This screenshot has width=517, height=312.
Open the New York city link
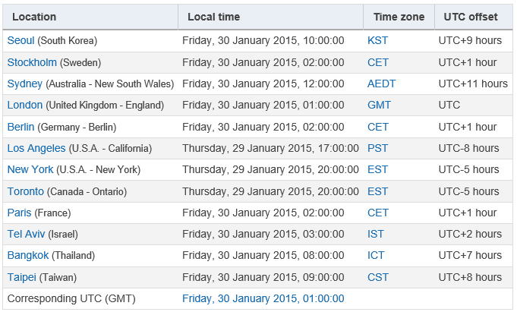[30, 169]
